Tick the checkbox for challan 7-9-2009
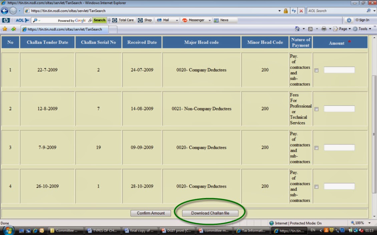The height and width of the screenshot is (235, 377). click(316, 148)
